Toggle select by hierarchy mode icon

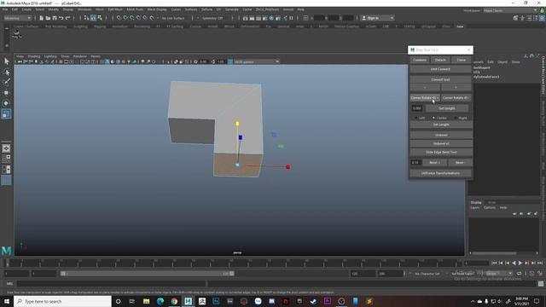[x=87, y=18]
